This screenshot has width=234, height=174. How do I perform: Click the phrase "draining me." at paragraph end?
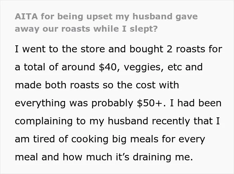[x=163, y=157]
